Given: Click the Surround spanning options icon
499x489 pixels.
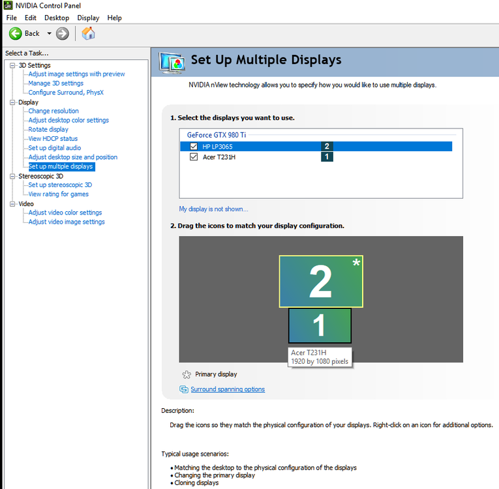Looking at the screenshot, I should tap(184, 389).
